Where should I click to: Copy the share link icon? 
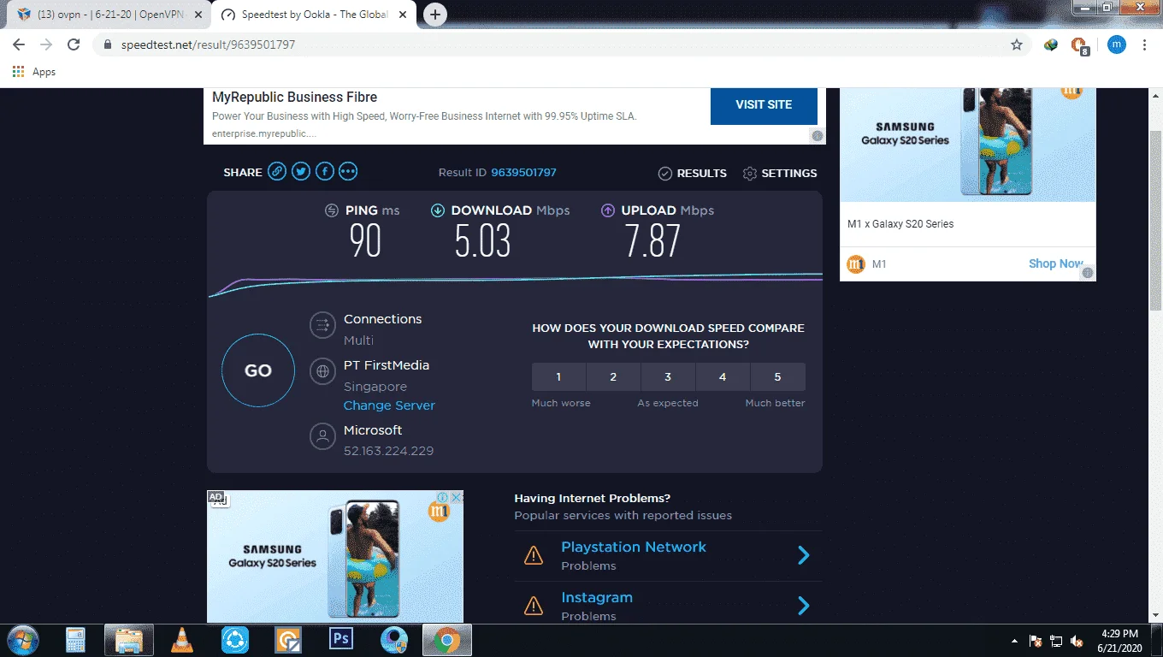tap(276, 172)
